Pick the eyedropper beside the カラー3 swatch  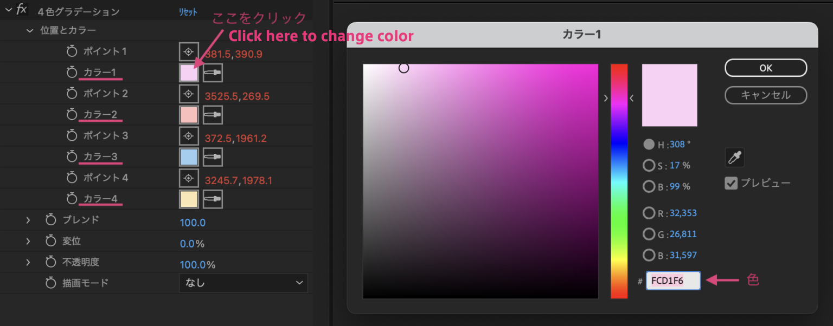(213, 157)
